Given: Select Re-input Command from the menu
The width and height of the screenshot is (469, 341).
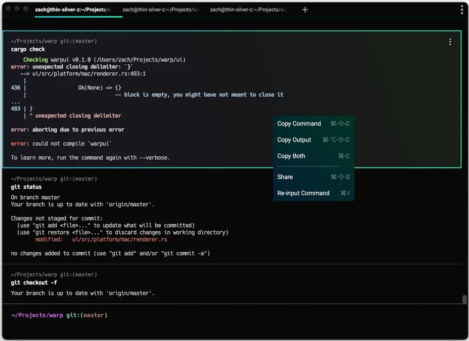Looking at the screenshot, I should coord(303,193).
